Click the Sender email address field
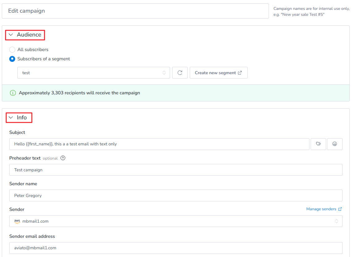Screen dimensions: 353x257 pos(176,248)
